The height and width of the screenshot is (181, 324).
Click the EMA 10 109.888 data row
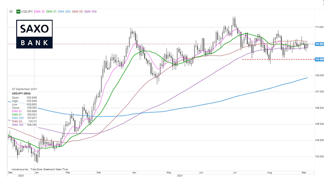coord(24,111)
